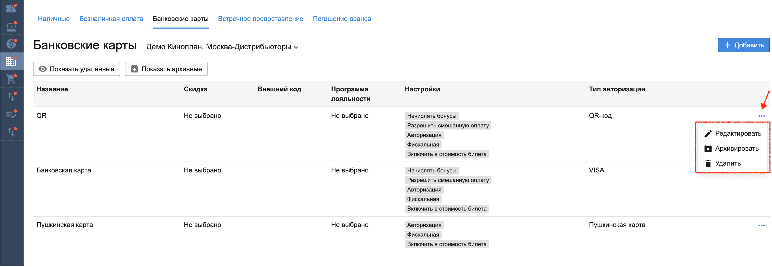Open the screening schedule sidebar icon
Viewport: 772px width, 267px height.
11,26
